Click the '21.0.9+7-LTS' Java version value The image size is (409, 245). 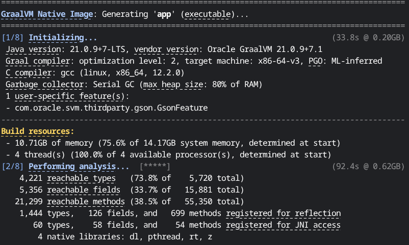[97, 49]
